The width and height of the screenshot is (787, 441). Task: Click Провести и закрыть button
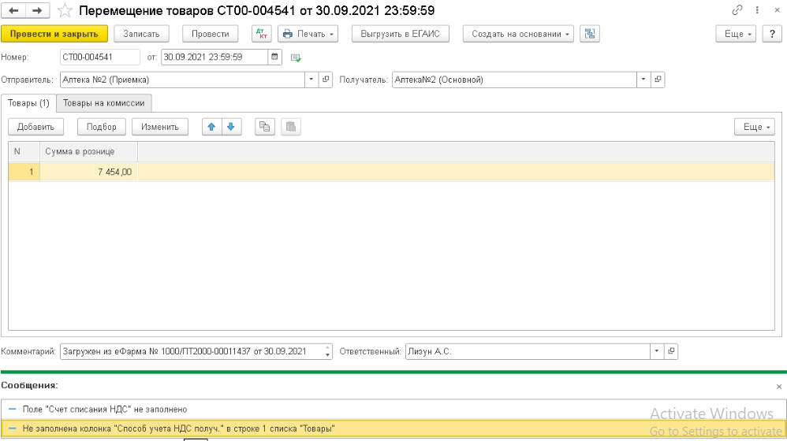pos(54,34)
